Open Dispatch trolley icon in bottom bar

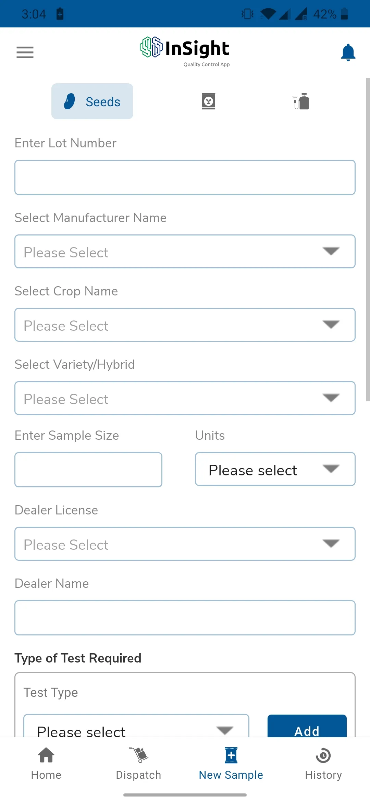[x=138, y=755]
